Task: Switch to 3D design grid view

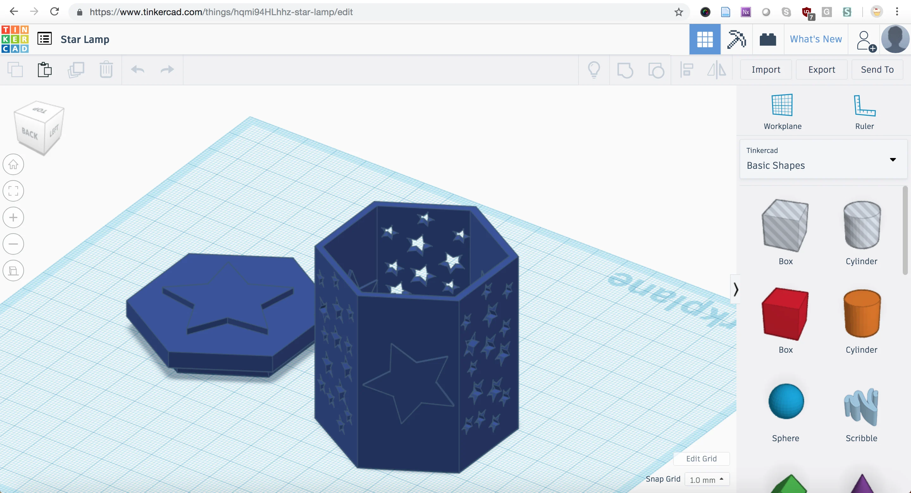Action: pos(705,39)
